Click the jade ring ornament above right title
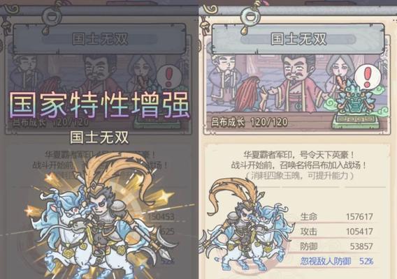Screen dimensions: 397x279 251,17
